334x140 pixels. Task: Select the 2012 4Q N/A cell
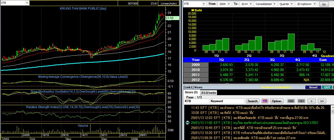click(x=298, y=80)
